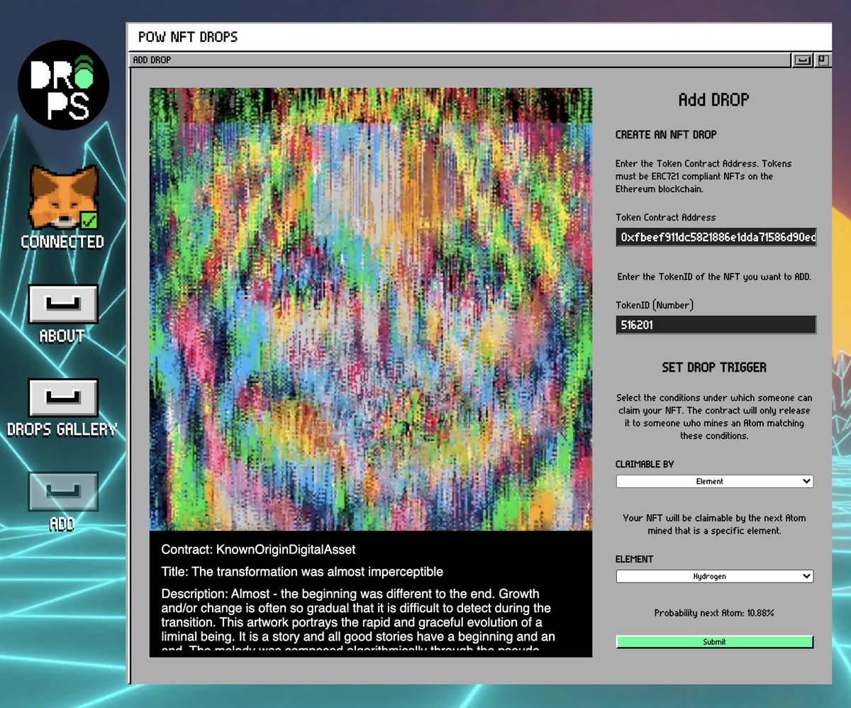This screenshot has height=708, width=851.
Task: Click the 'ADD DROP' title bar label
Action: tap(152, 60)
